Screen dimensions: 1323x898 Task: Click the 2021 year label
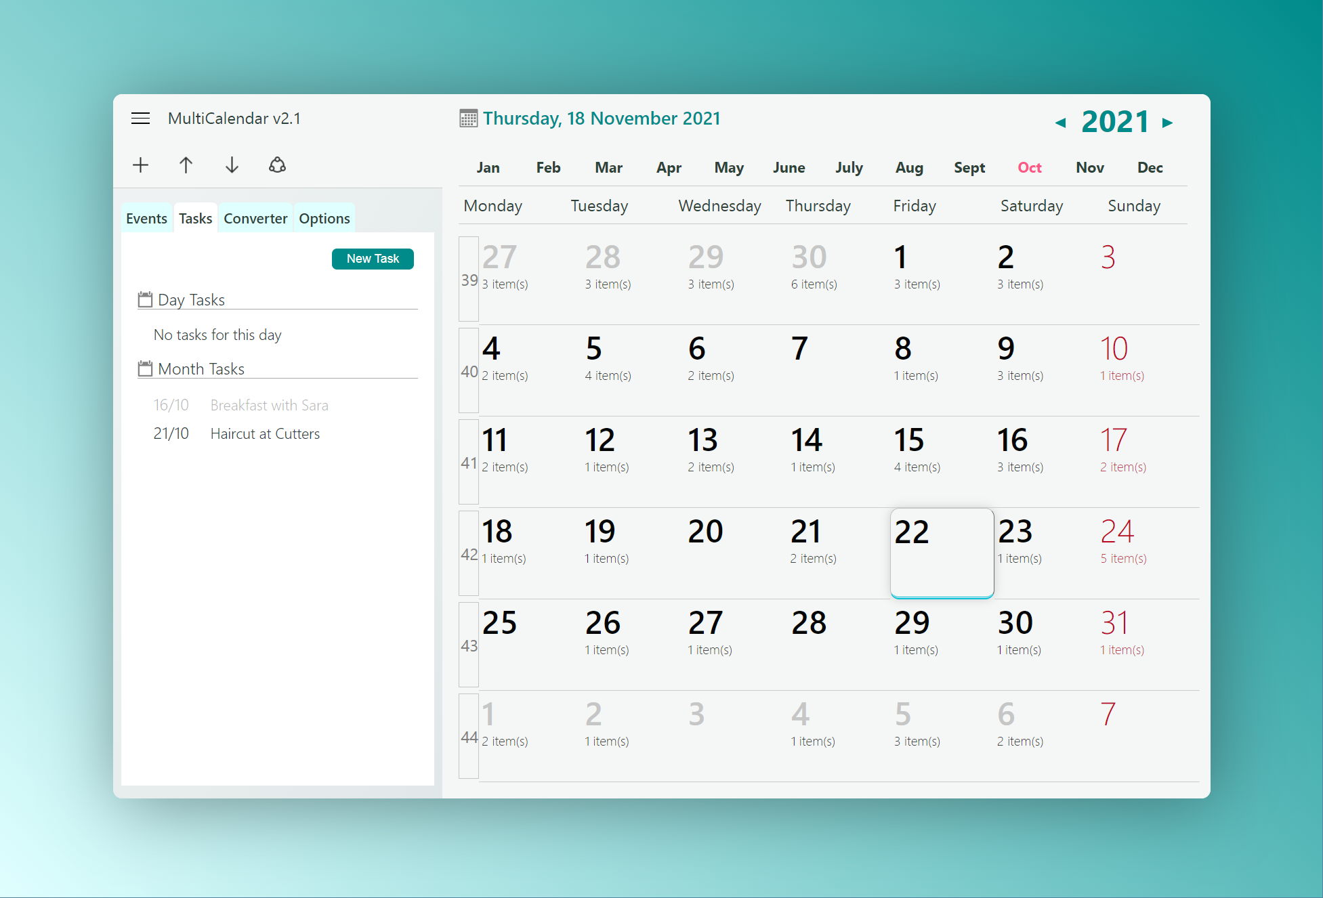click(x=1115, y=122)
